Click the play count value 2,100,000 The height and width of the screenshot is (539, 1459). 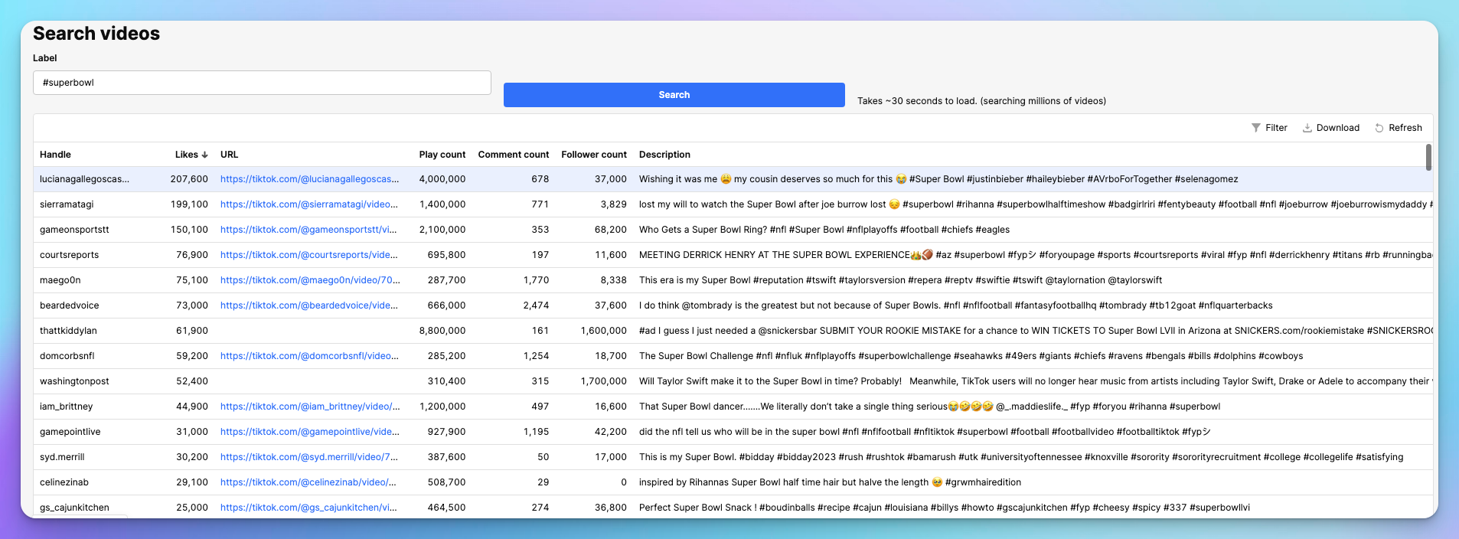442,230
